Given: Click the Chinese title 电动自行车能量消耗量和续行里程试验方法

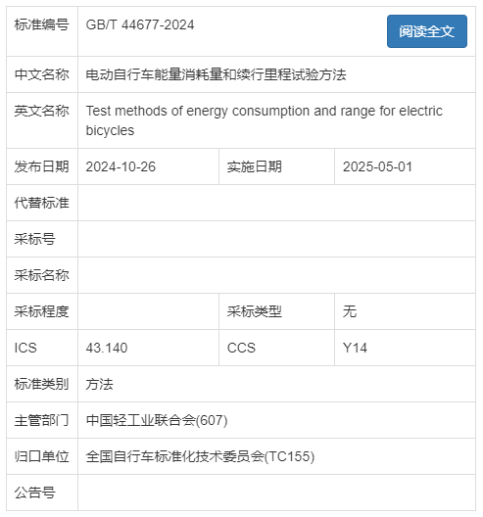Looking at the screenshot, I should coord(216,74).
